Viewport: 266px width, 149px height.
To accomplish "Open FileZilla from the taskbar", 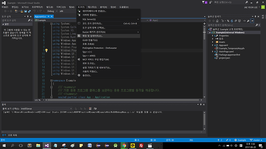I will pyautogui.click(x=141, y=145).
